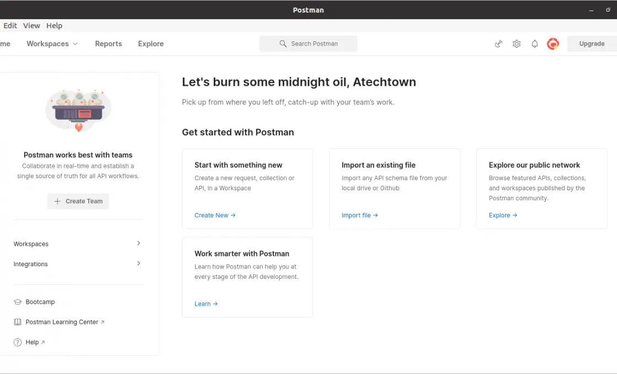This screenshot has height=374, width=617.
Task: Open the user avatar profile icon
Action: click(553, 43)
